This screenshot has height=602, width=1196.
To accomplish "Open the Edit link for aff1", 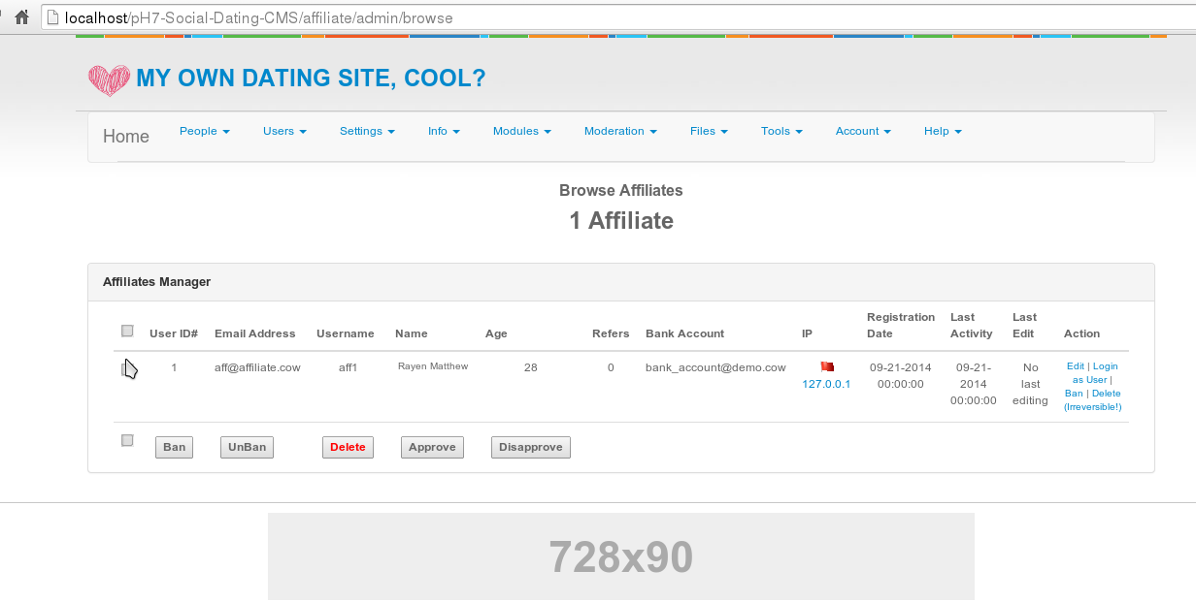I will click(x=1076, y=366).
